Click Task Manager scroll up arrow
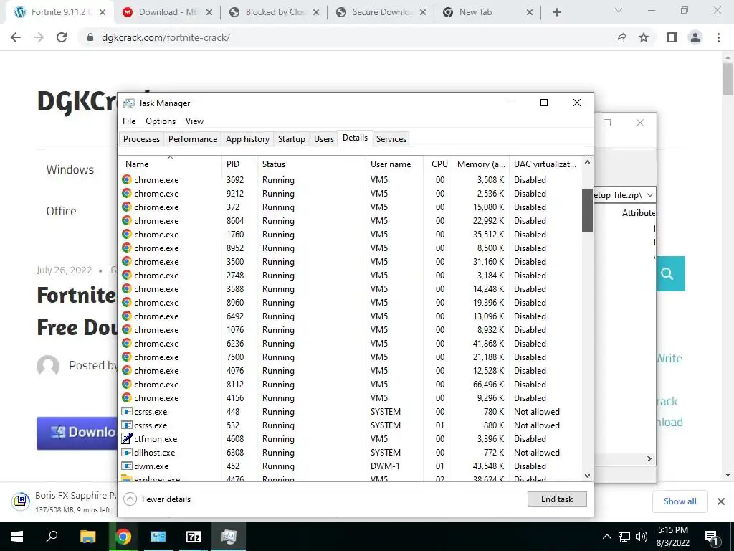The height and width of the screenshot is (551, 734). coord(587,162)
